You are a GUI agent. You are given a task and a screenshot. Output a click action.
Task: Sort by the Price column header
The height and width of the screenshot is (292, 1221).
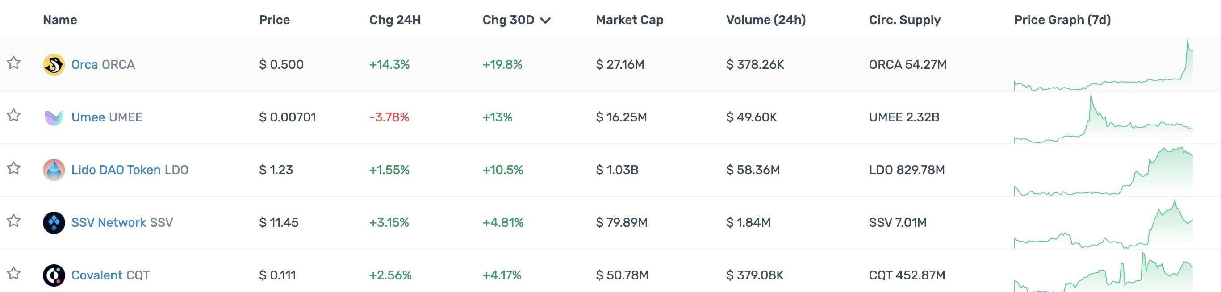click(274, 20)
